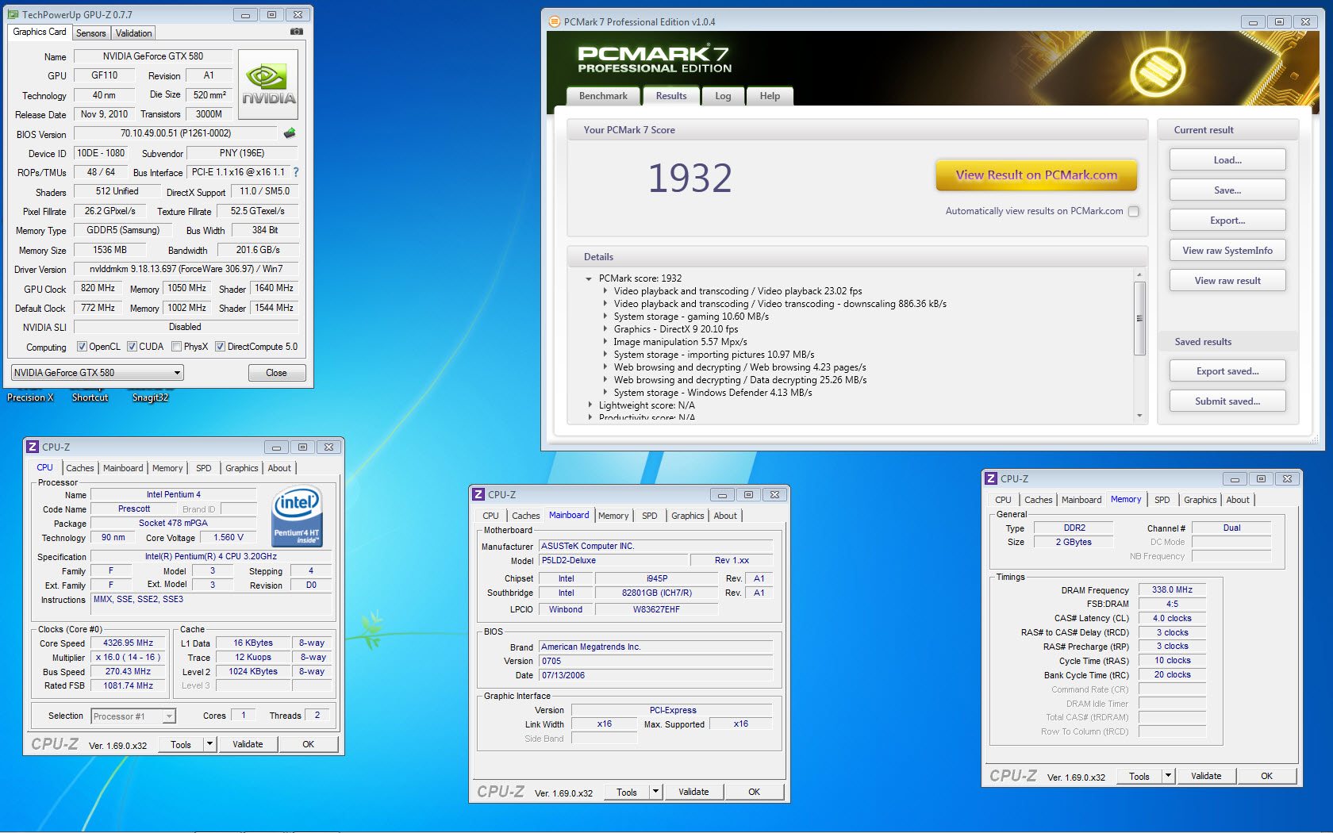This screenshot has width=1333, height=833.
Task: Open Caches tab in CPU-Z CPU window
Action: 80,468
